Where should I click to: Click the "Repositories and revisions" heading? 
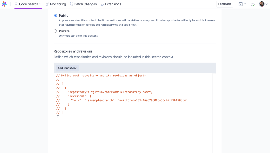(x=73, y=51)
